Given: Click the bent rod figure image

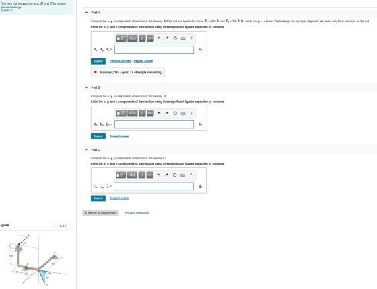Looking at the screenshot, I should (x=36, y=261).
